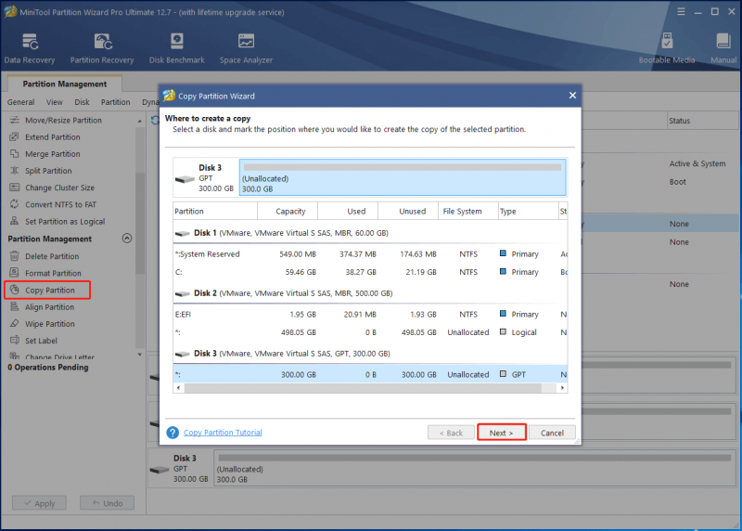The height and width of the screenshot is (531, 742).
Task: Sort by the Capacity column header
Action: [x=288, y=212]
